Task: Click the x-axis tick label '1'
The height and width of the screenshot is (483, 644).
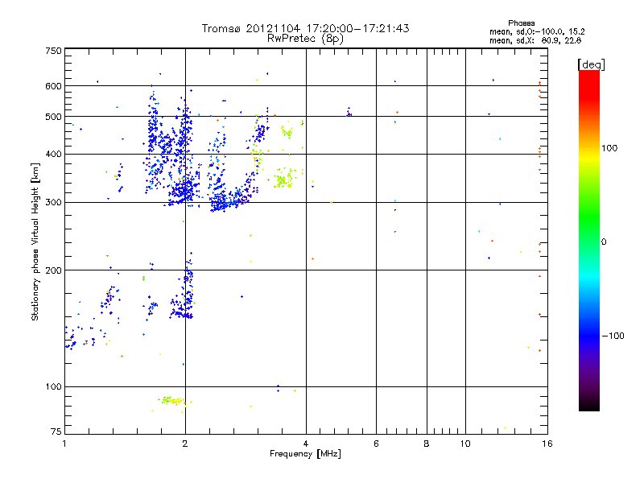Action: (64, 444)
